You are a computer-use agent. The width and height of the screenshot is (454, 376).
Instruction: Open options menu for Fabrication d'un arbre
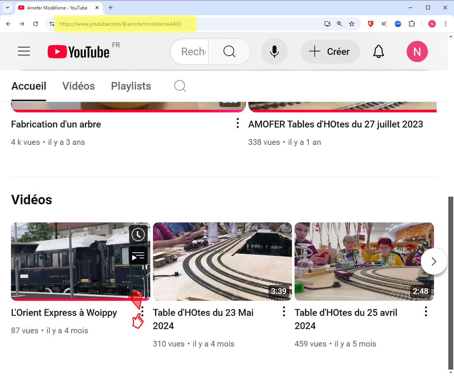(x=238, y=123)
